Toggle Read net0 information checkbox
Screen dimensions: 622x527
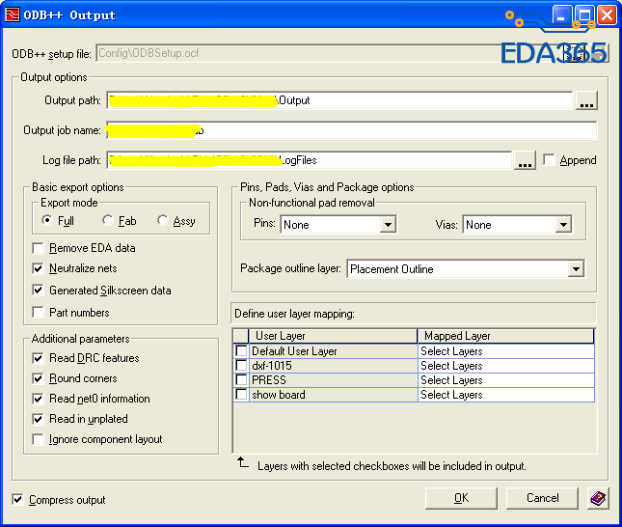(38, 399)
